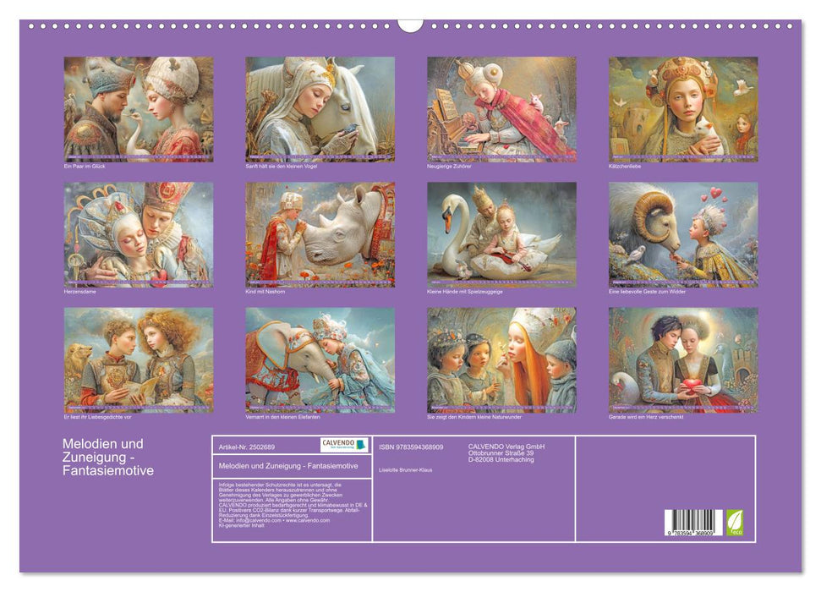Click the boxed title 'Melodien und Zuneigung - Fantasiemotive'
Screen dimensions: 821x592
288,466
